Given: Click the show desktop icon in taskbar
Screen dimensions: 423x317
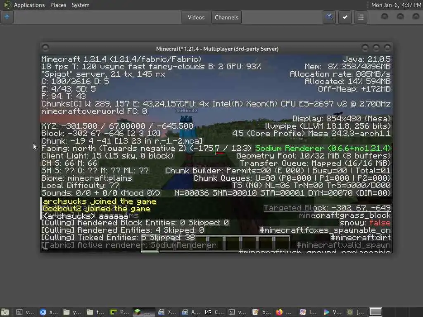Looking at the screenshot, I should coord(5,312).
